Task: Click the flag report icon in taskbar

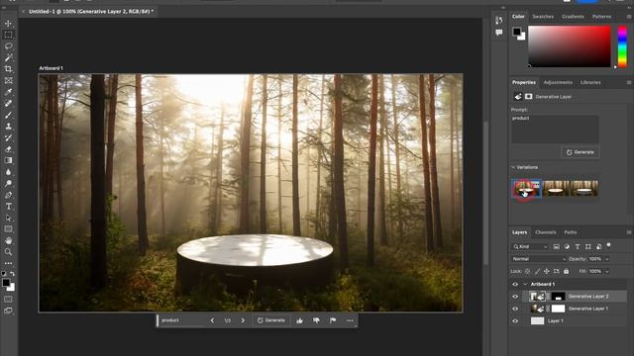Action: coord(333,320)
